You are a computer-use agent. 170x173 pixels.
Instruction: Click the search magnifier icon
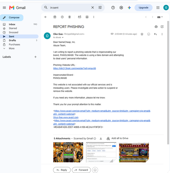pos(46,8)
